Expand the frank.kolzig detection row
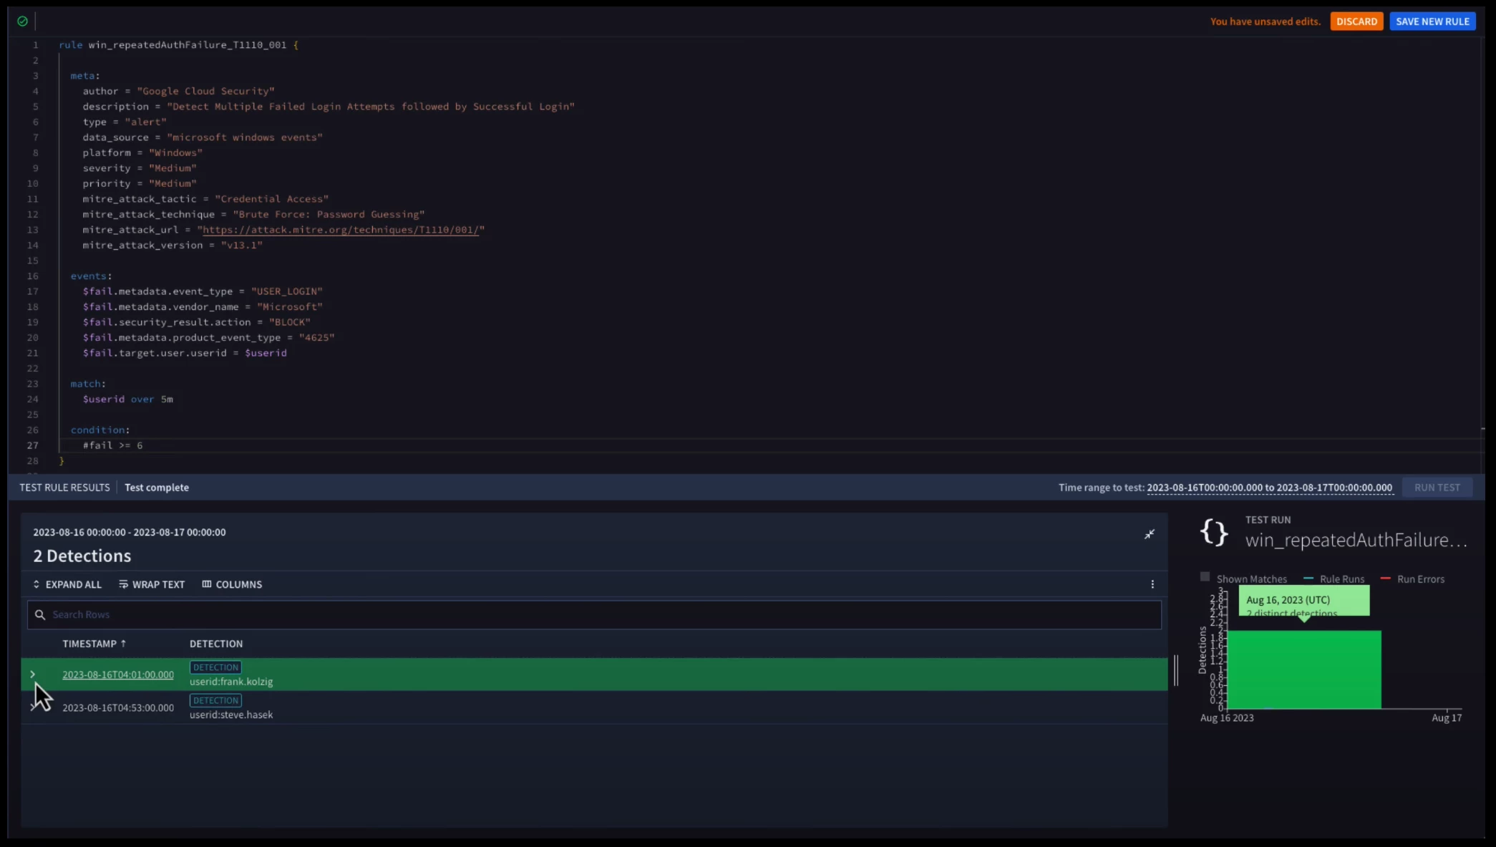The image size is (1496, 847). (32, 674)
